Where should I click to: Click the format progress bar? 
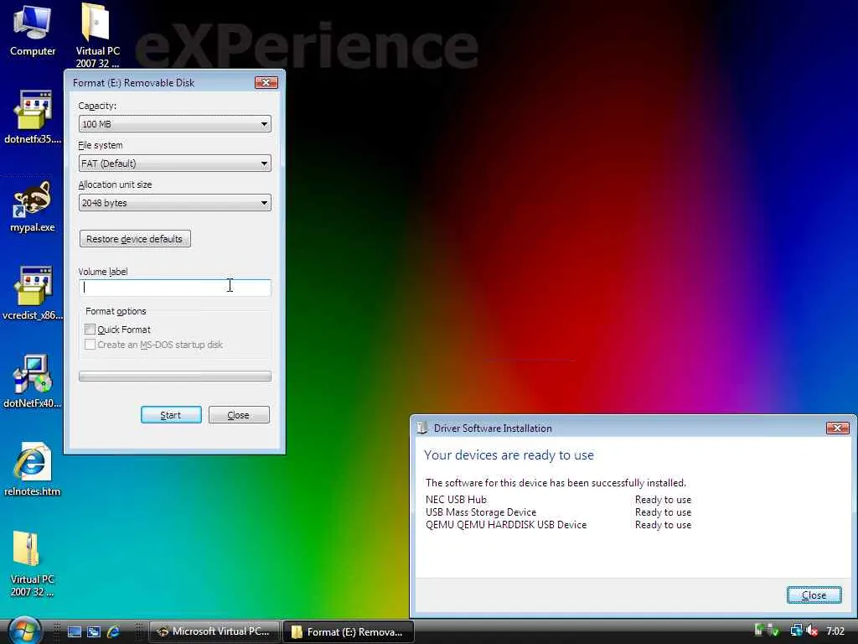[x=174, y=377]
